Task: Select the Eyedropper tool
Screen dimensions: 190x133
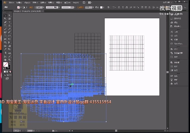Action: click(x=5, y=49)
